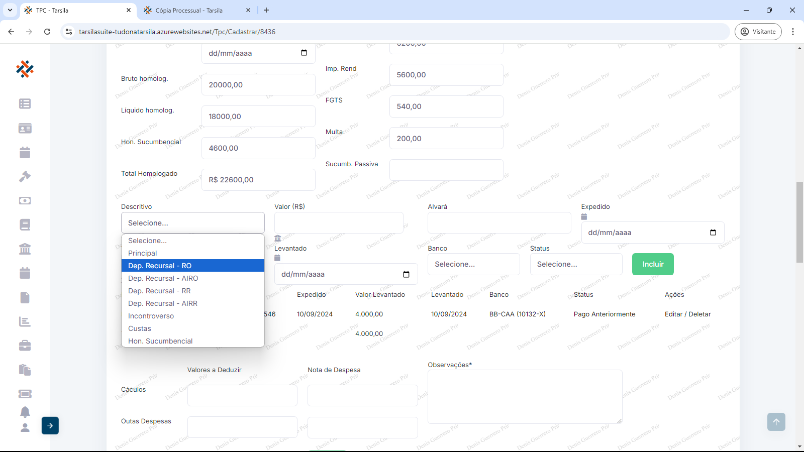This screenshot has width=804, height=452.
Task: Click the gavel icon in the sidebar
Action: tap(25, 176)
